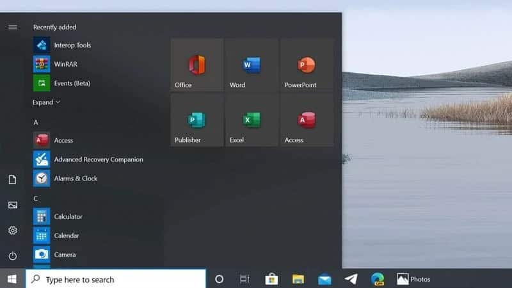The width and height of the screenshot is (512, 288).
Task: Open Documents from the Start sidebar
Action: [12, 180]
